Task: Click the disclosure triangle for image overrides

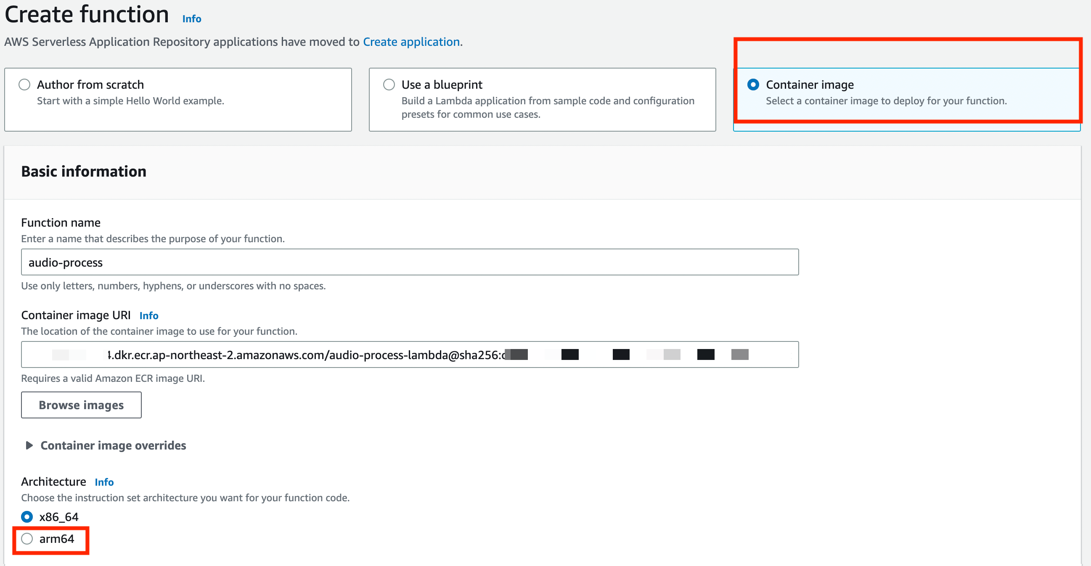Action: coord(29,445)
